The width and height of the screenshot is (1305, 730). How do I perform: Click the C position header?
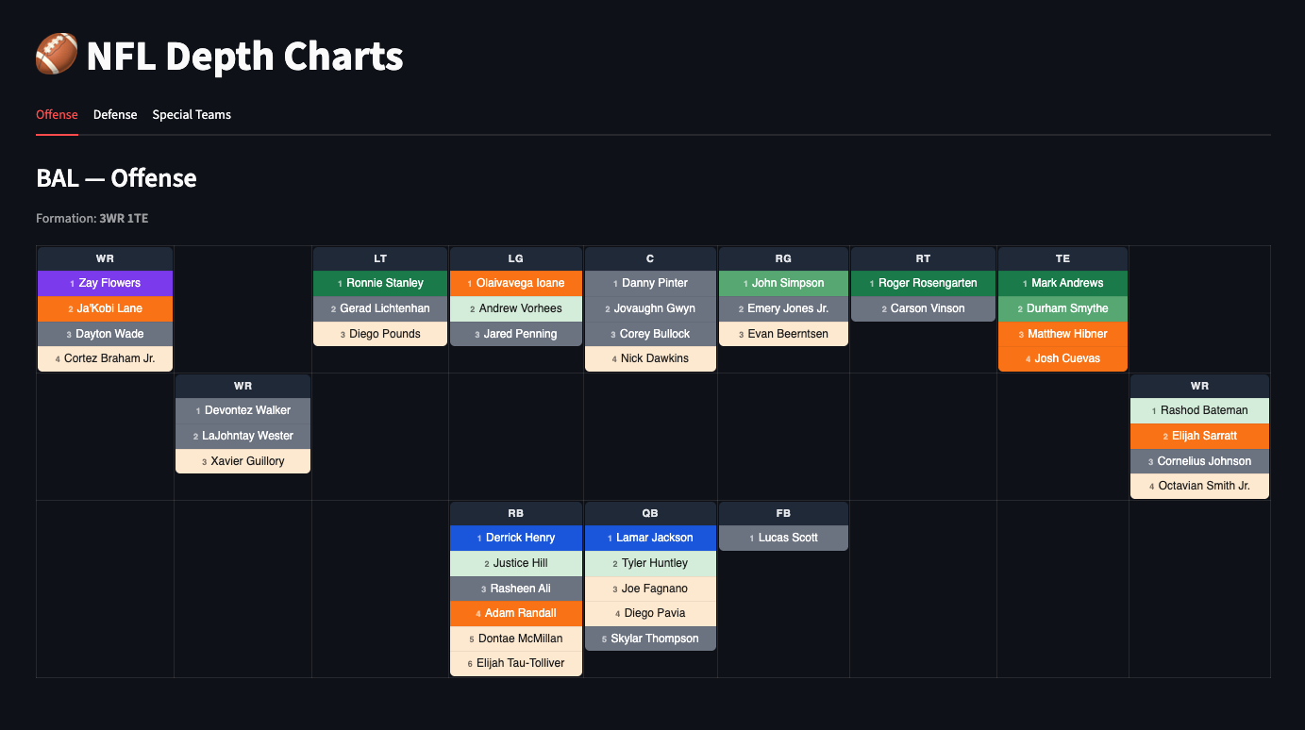(650, 258)
